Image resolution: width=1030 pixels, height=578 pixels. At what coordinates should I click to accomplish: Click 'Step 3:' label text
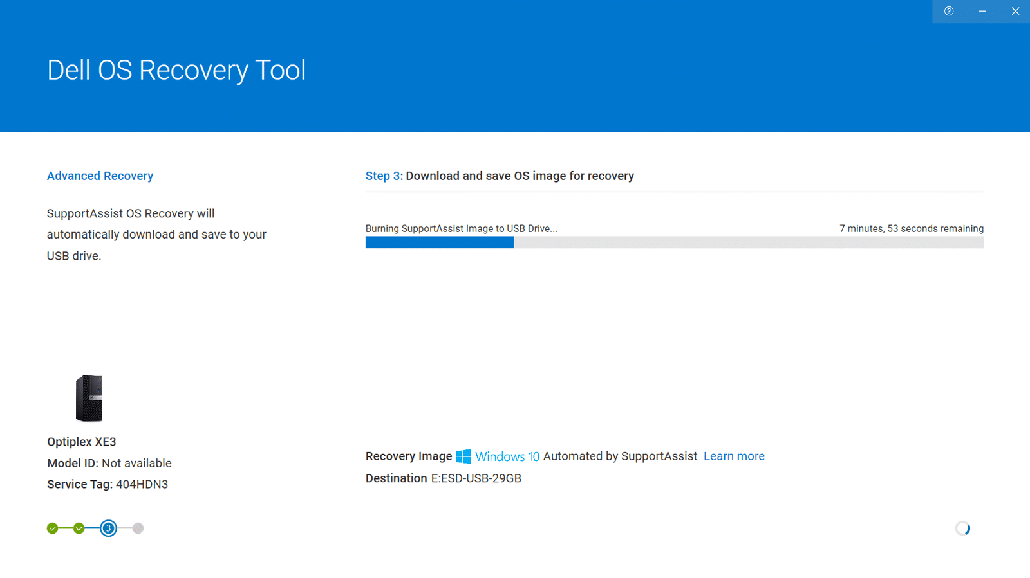384,176
